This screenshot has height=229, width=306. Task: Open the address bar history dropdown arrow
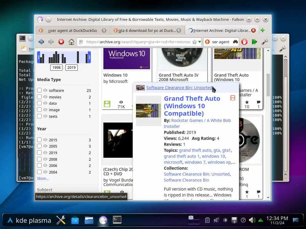pyautogui.click(x=199, y=42)
